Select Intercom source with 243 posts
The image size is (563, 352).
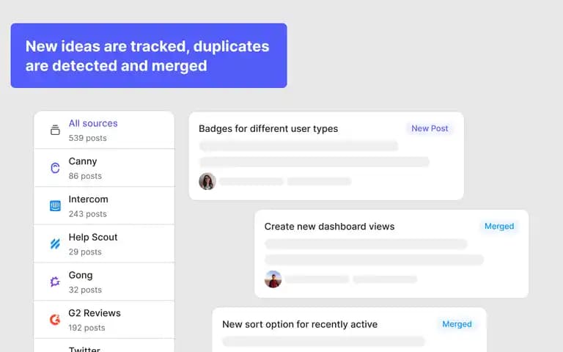pos(104,206)
